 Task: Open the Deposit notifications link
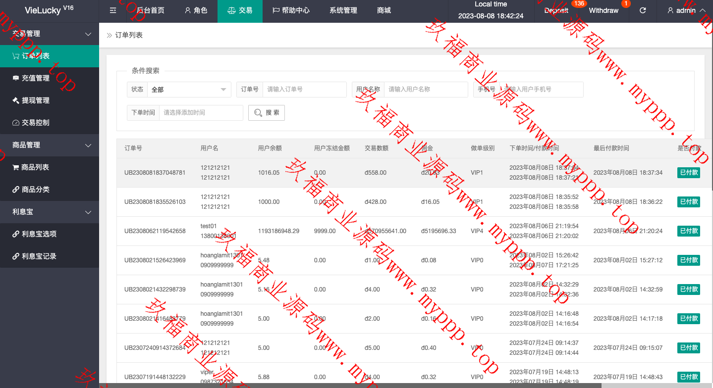[x=556, y=10]
